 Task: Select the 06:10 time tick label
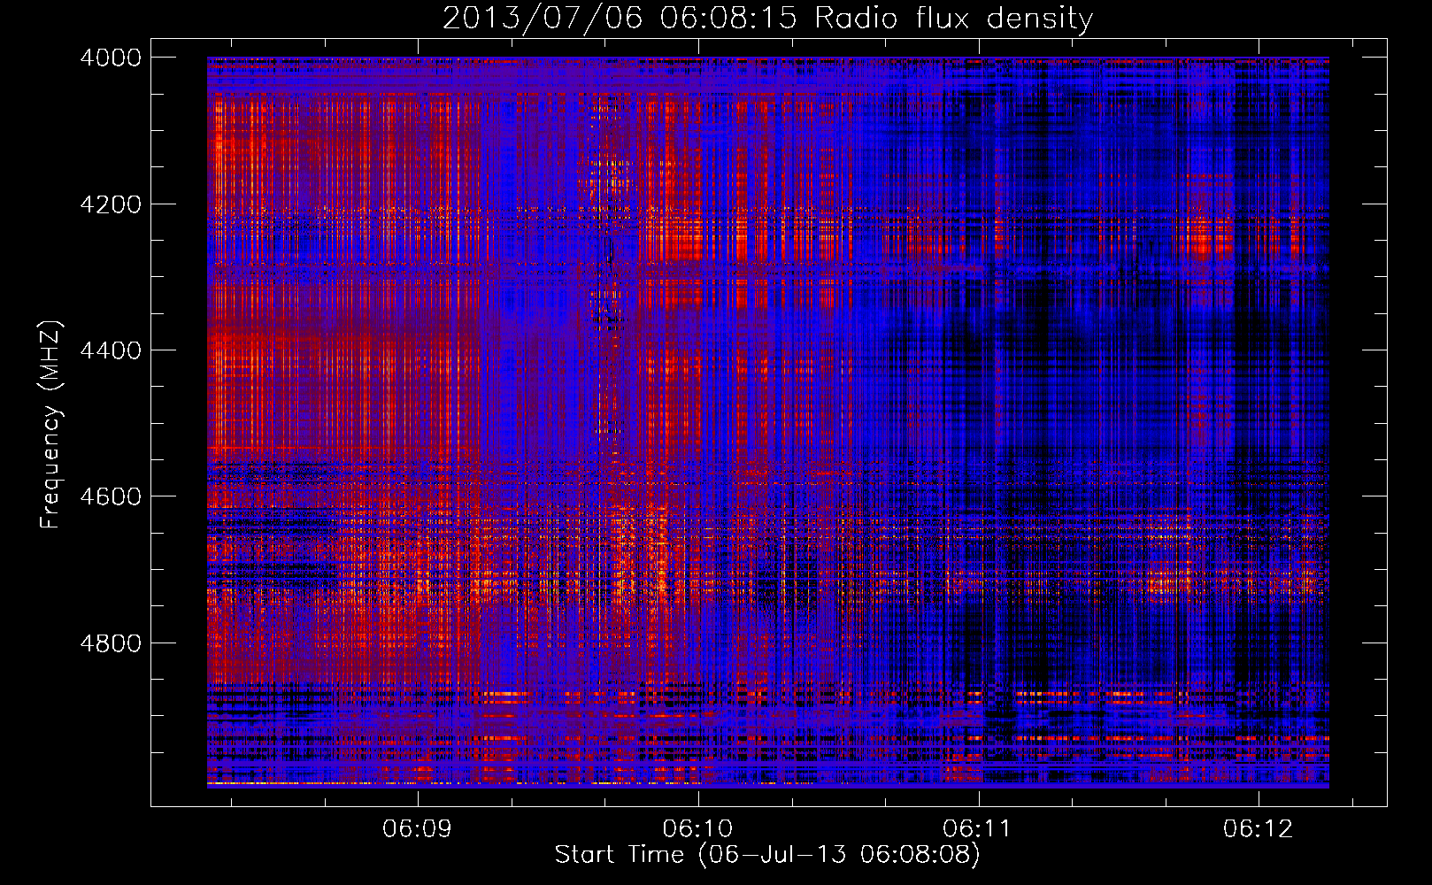tap(697, 828)
